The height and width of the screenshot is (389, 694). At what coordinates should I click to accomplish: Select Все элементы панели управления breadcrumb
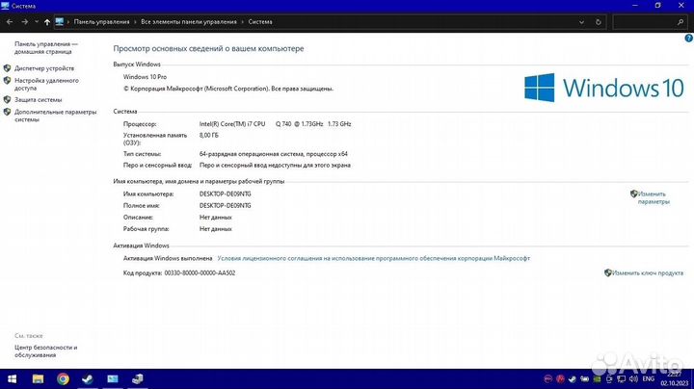click(189, 20)
